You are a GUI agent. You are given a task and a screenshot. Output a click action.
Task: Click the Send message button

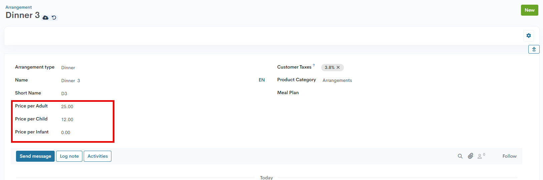(35, 156)
